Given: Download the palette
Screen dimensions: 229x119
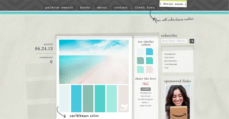Looking at the screenshot, I should coord(146,106).
